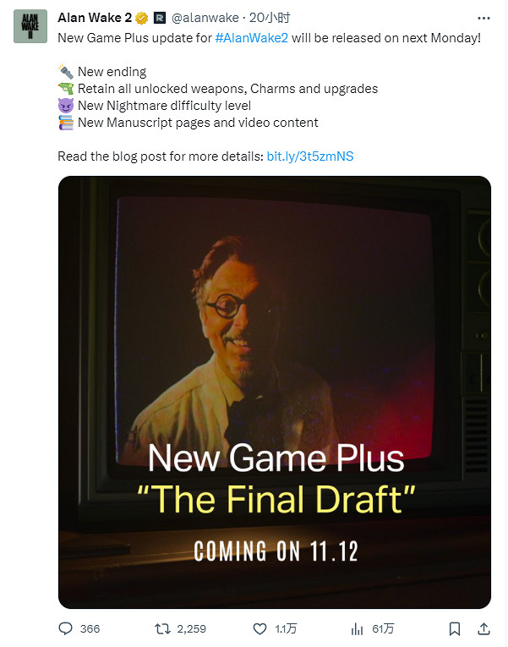Open the bit.ly/3t5zmNS blog link
The image size is (508, 647).
coord(310,156)
